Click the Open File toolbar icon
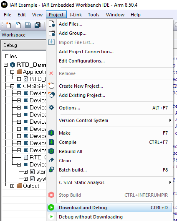The width and height of the screenshot is (177, 221). coord(18,25)
